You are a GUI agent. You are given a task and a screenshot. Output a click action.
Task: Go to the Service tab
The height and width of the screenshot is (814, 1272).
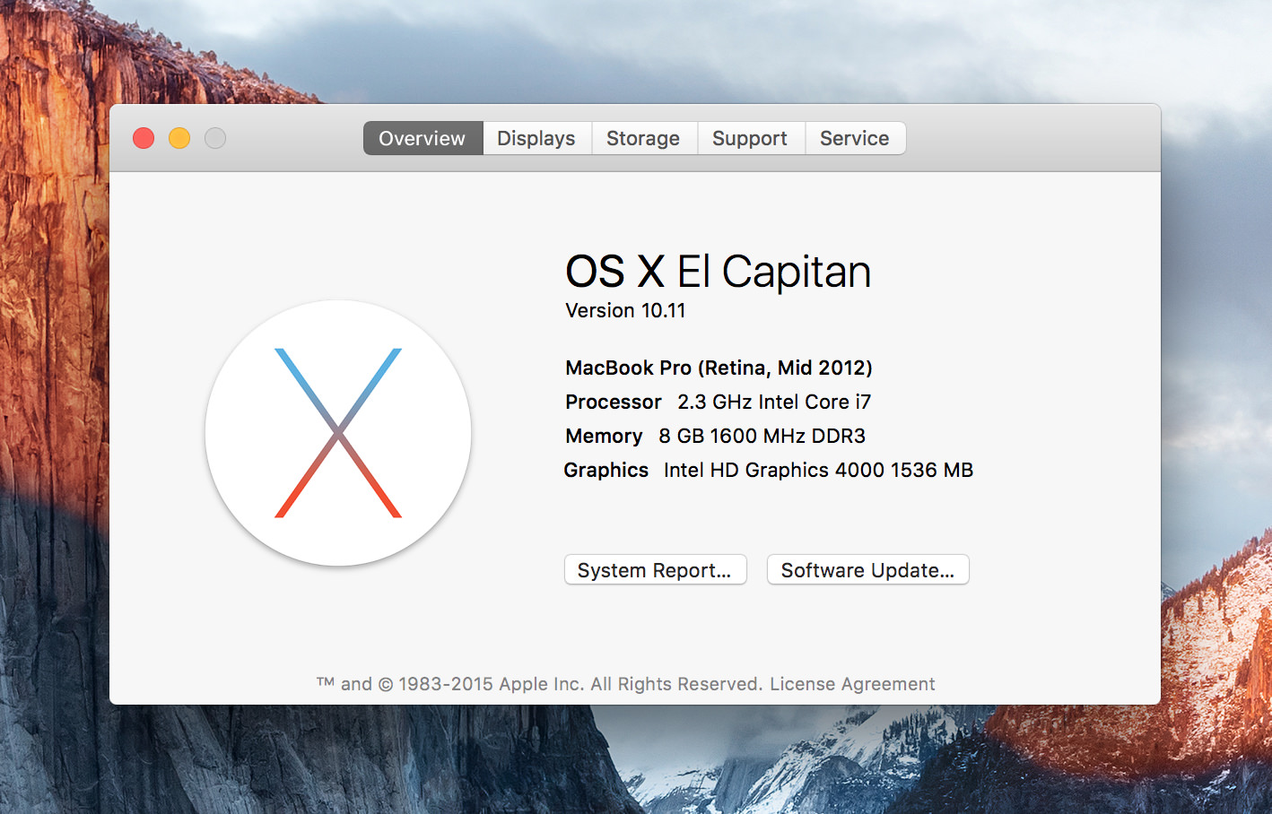coord(855,138)
